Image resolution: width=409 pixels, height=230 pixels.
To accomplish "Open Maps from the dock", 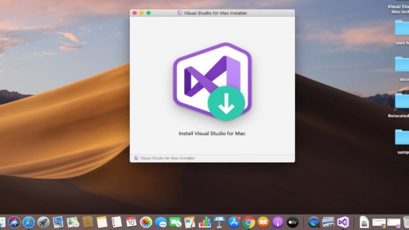I will (x=73, y=222).
